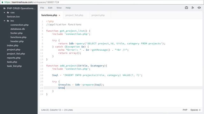Image resolution: width=204 pixels, height=114 pixels.
Task: Click the css folder icon
Action: click(8, 13)
